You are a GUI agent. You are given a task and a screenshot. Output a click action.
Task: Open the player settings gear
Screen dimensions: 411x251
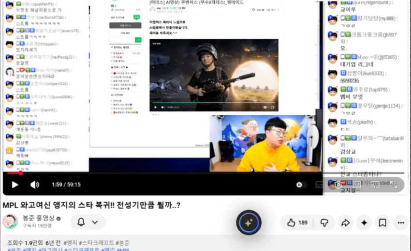(338, 185)
